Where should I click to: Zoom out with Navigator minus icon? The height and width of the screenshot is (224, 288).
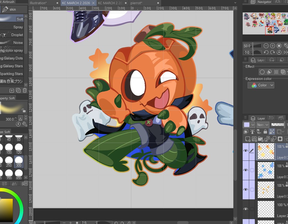coord(266,46)
